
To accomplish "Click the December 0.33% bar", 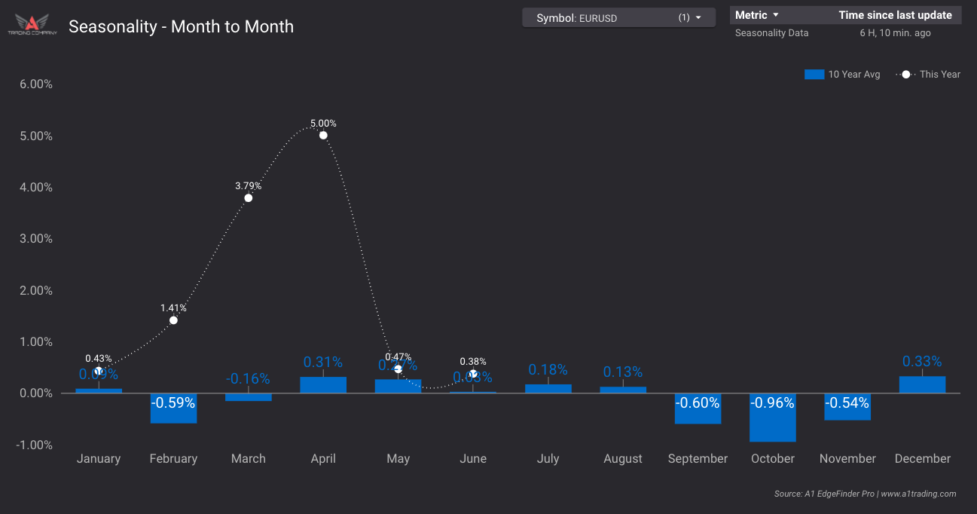I will pos(922,385).
